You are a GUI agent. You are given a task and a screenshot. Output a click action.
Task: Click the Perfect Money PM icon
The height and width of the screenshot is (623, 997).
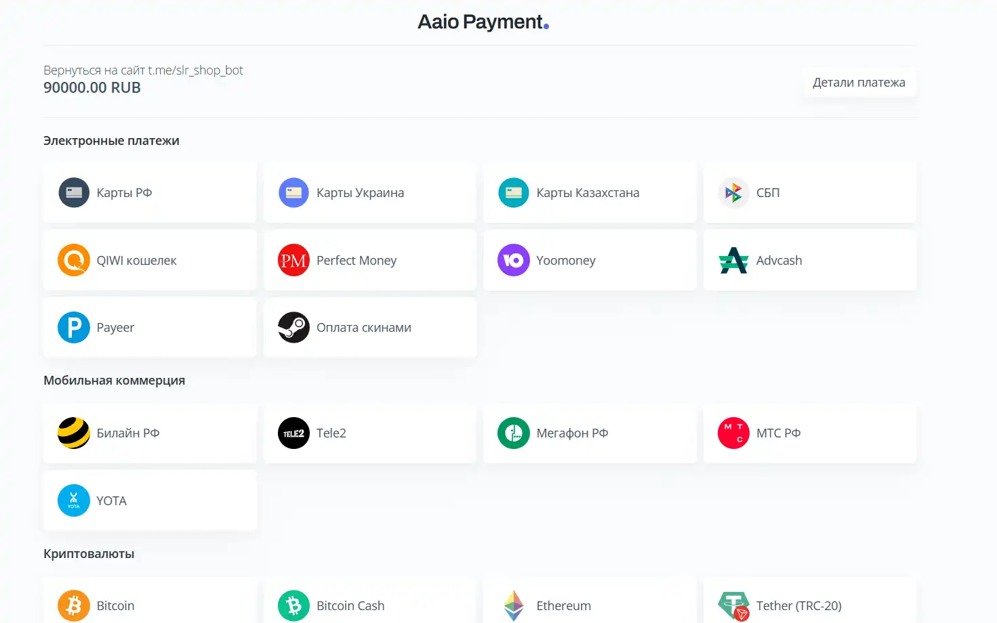point(293,260)
